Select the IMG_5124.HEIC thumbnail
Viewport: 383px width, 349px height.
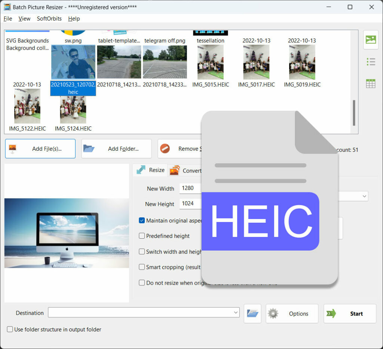pyautogui.click(x=73, y=110)
